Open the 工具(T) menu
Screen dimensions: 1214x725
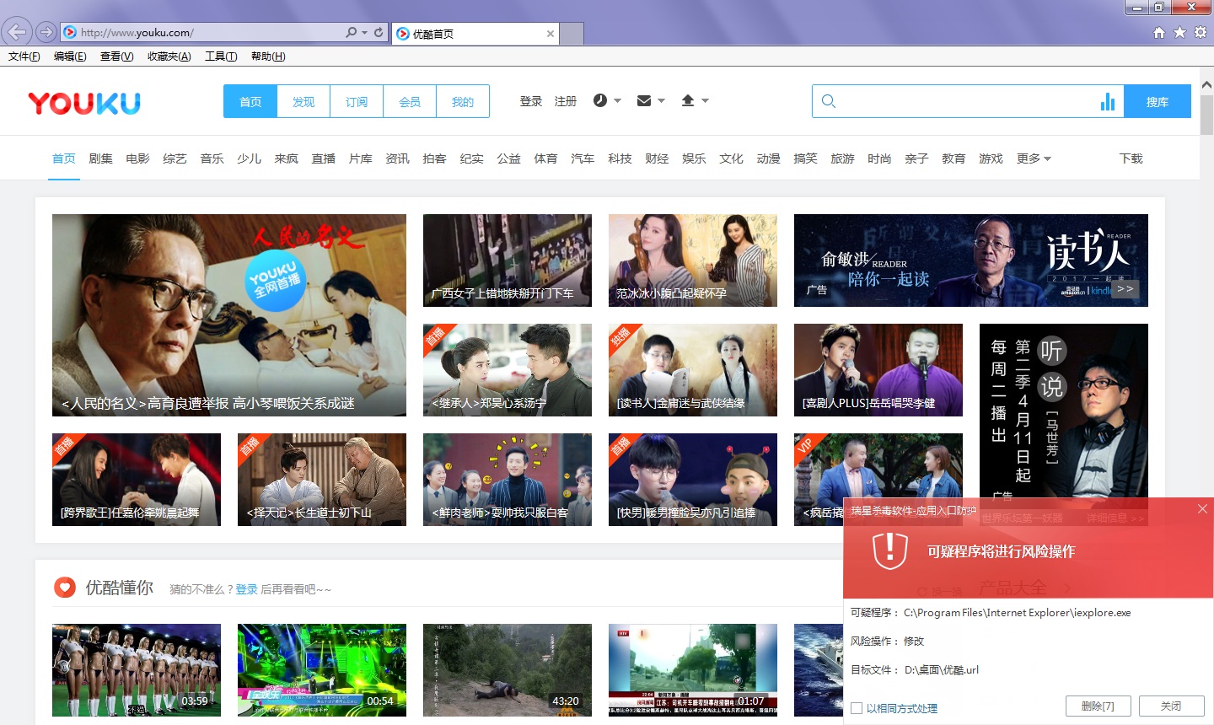coord(221,56)
